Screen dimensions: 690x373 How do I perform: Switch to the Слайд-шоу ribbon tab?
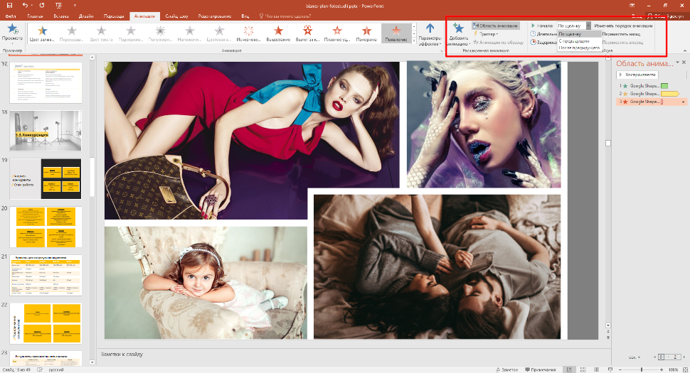click(x=176, y=16)
